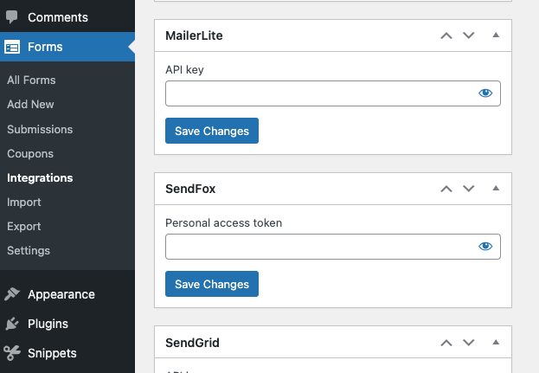Open the Import page
Image resolution: width=539 pixels, height=373 pixels.
tap(24, 203)
